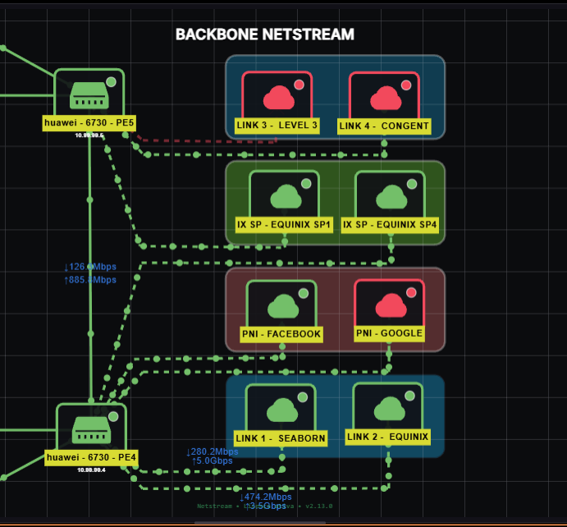Click the PNI - GOOGLE label
The width and height of the screenshot is (567, 527).
390,333
